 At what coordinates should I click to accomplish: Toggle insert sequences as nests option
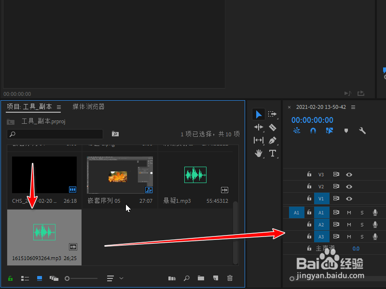297,131
